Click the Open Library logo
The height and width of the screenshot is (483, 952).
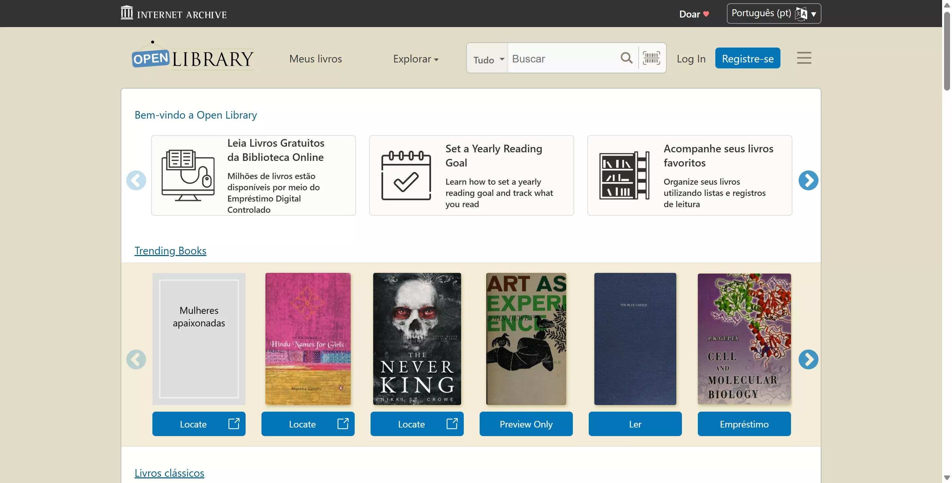[192, 57]
